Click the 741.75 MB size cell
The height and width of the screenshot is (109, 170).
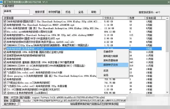point(110,83)
